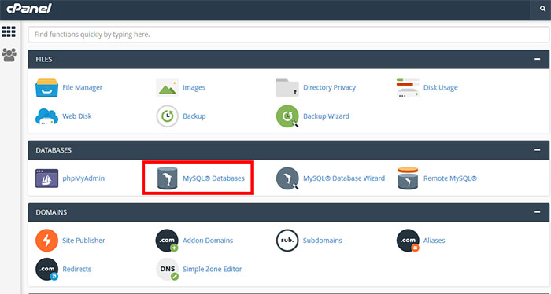Open the Site Publisher lightning icon

click(x=46, y=241)
